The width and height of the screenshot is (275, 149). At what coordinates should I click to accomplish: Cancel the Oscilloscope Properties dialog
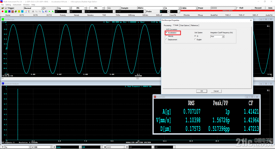point(216,91)
